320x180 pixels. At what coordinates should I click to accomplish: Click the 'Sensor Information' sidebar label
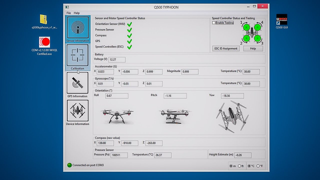[x=78, y=41]
